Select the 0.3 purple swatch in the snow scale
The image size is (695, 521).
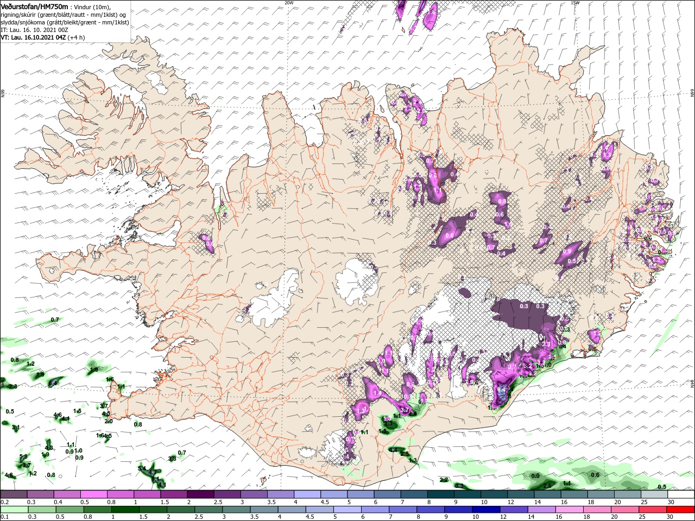coord(40,494)
